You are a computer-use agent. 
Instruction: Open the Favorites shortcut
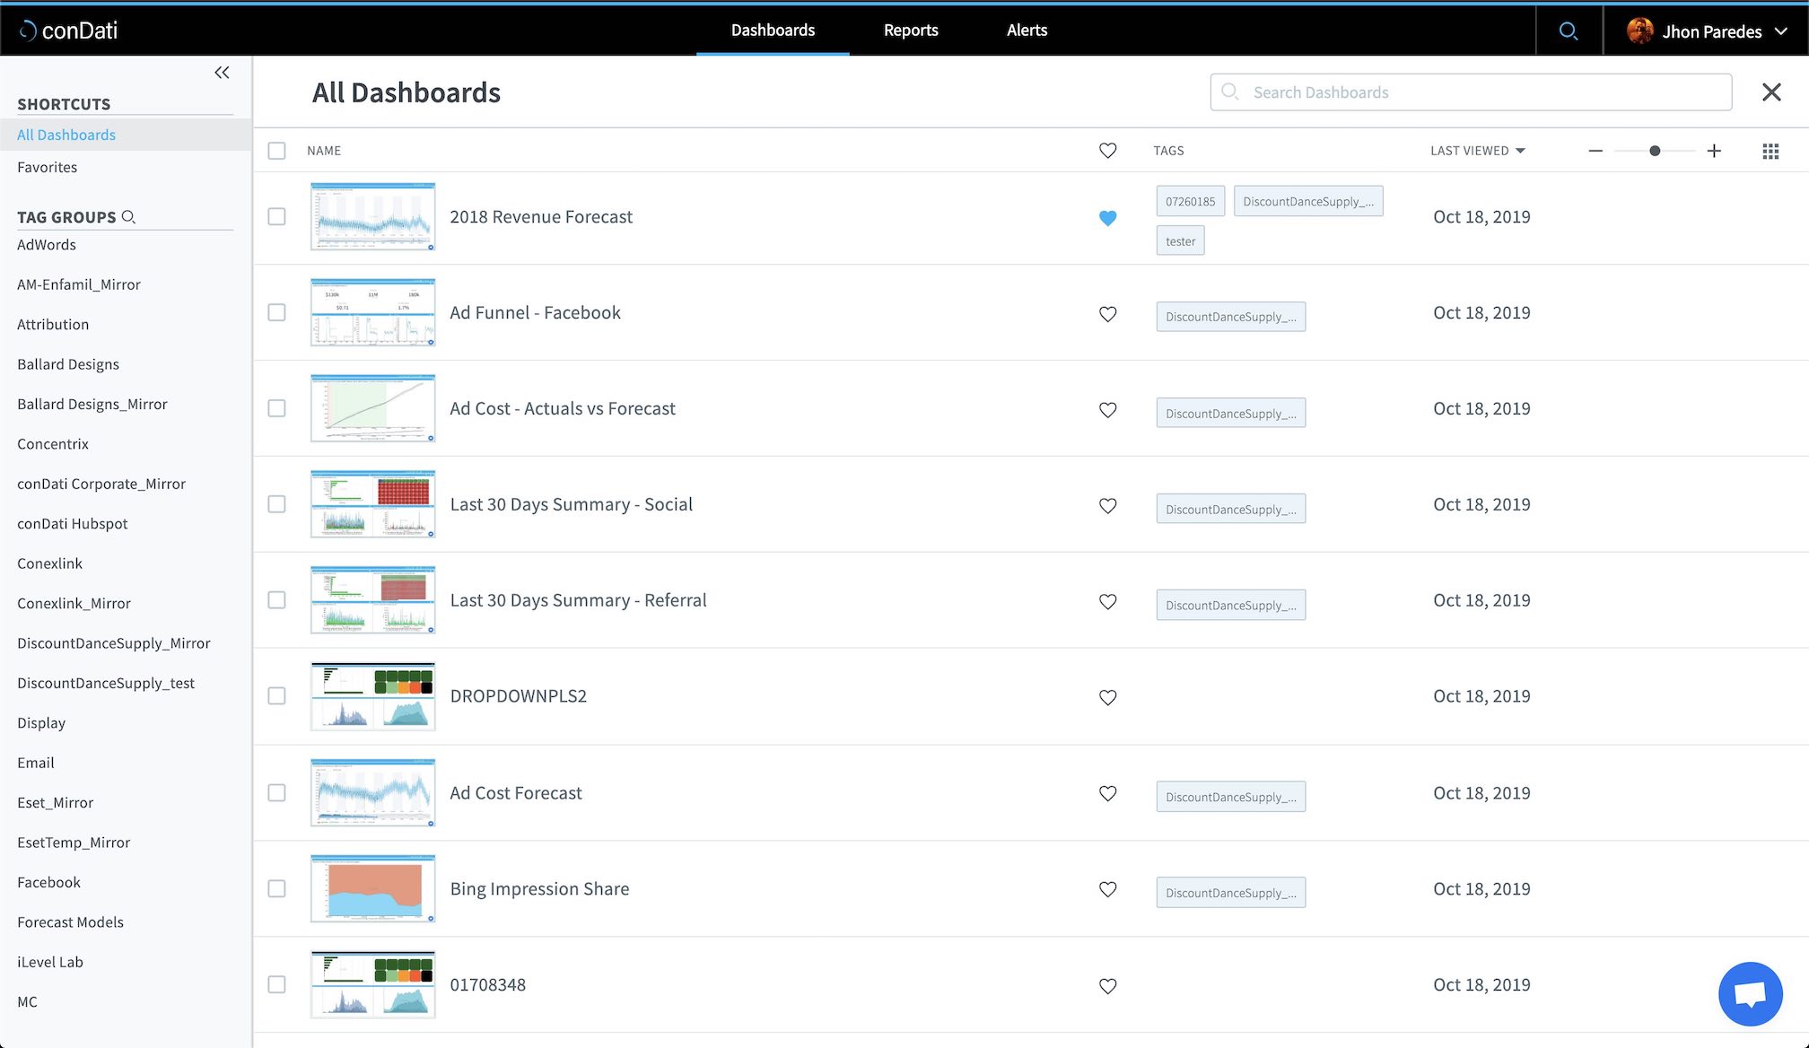47,167
